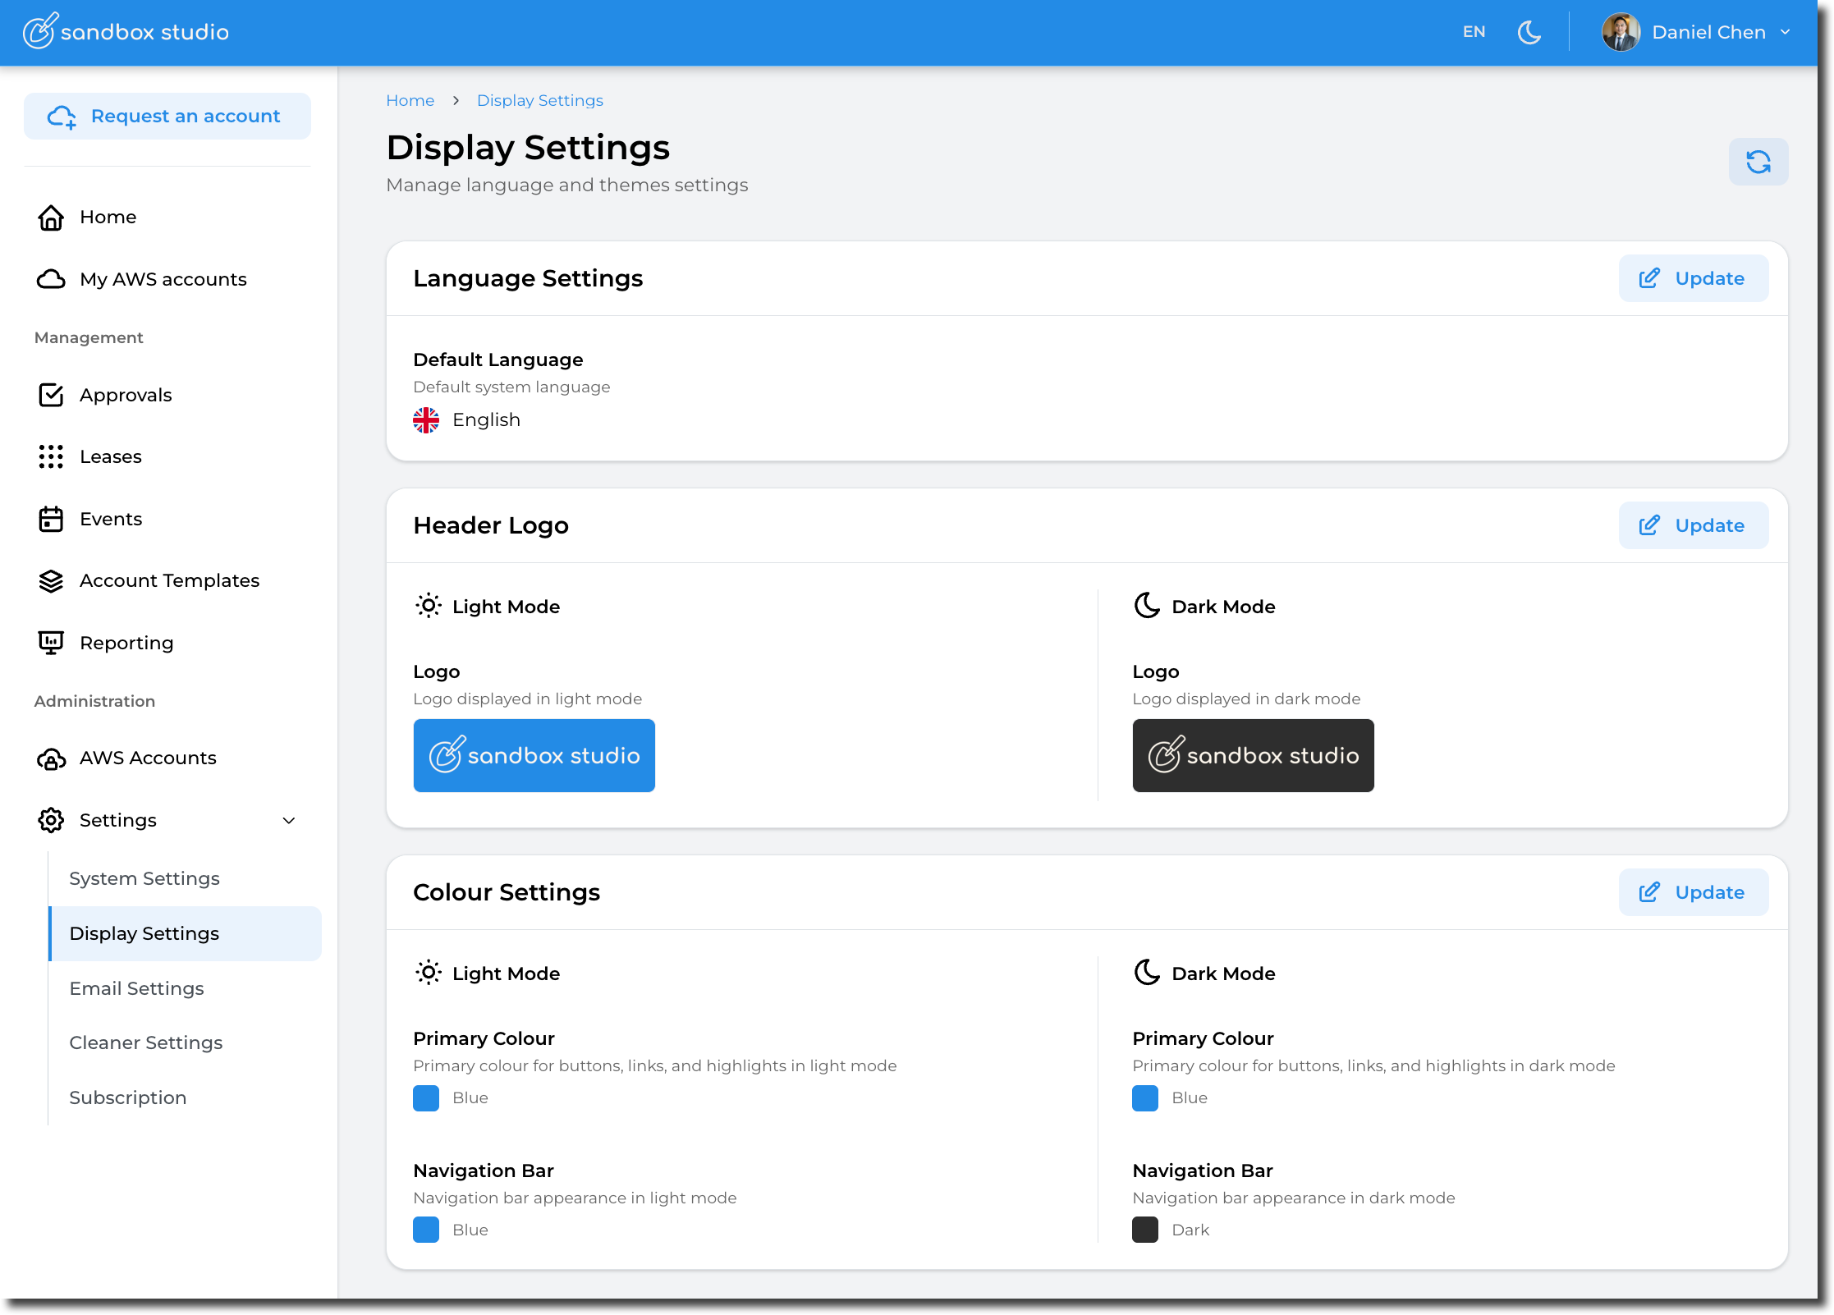This screenshot has height=1315, width=1834.
Task: Open AWS Accounts locked cloud icon
Action: [51, 758]
